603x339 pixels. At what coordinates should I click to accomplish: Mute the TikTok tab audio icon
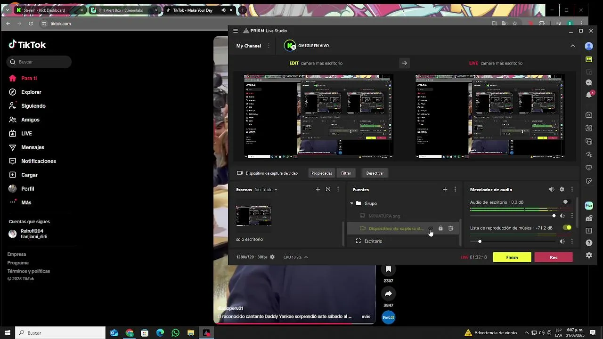pyautogui.click(x=224, y=10)
